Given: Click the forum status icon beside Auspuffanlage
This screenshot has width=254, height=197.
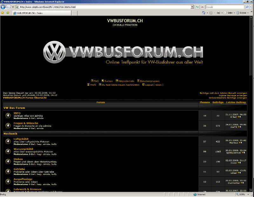Looking at the screenshot, I should pyautogui.click(x=8, y=182).
